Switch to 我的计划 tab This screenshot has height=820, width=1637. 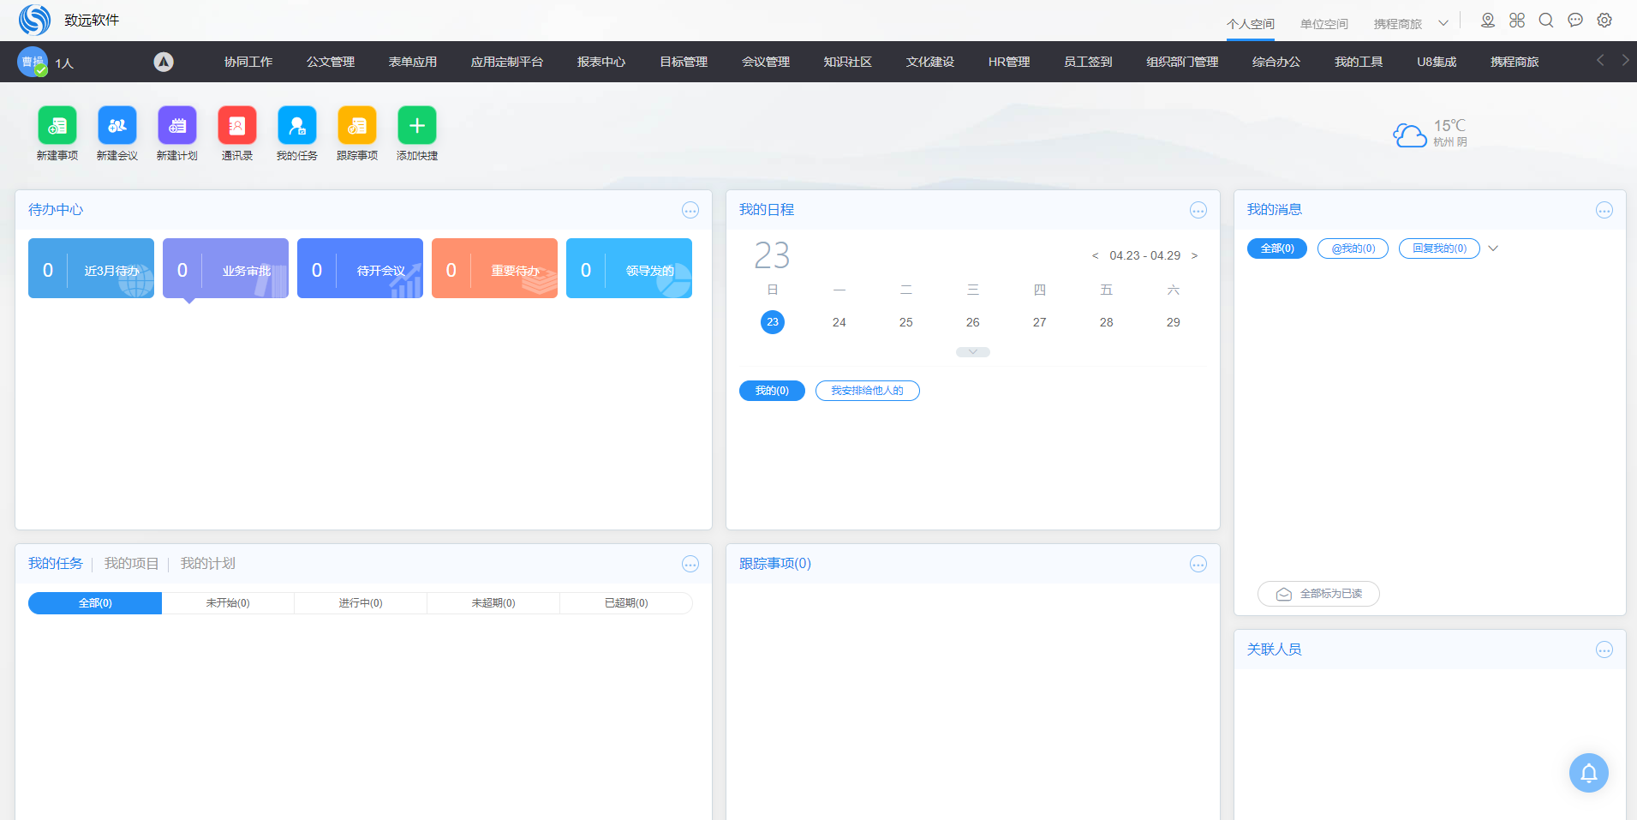[x=207, y=564]
